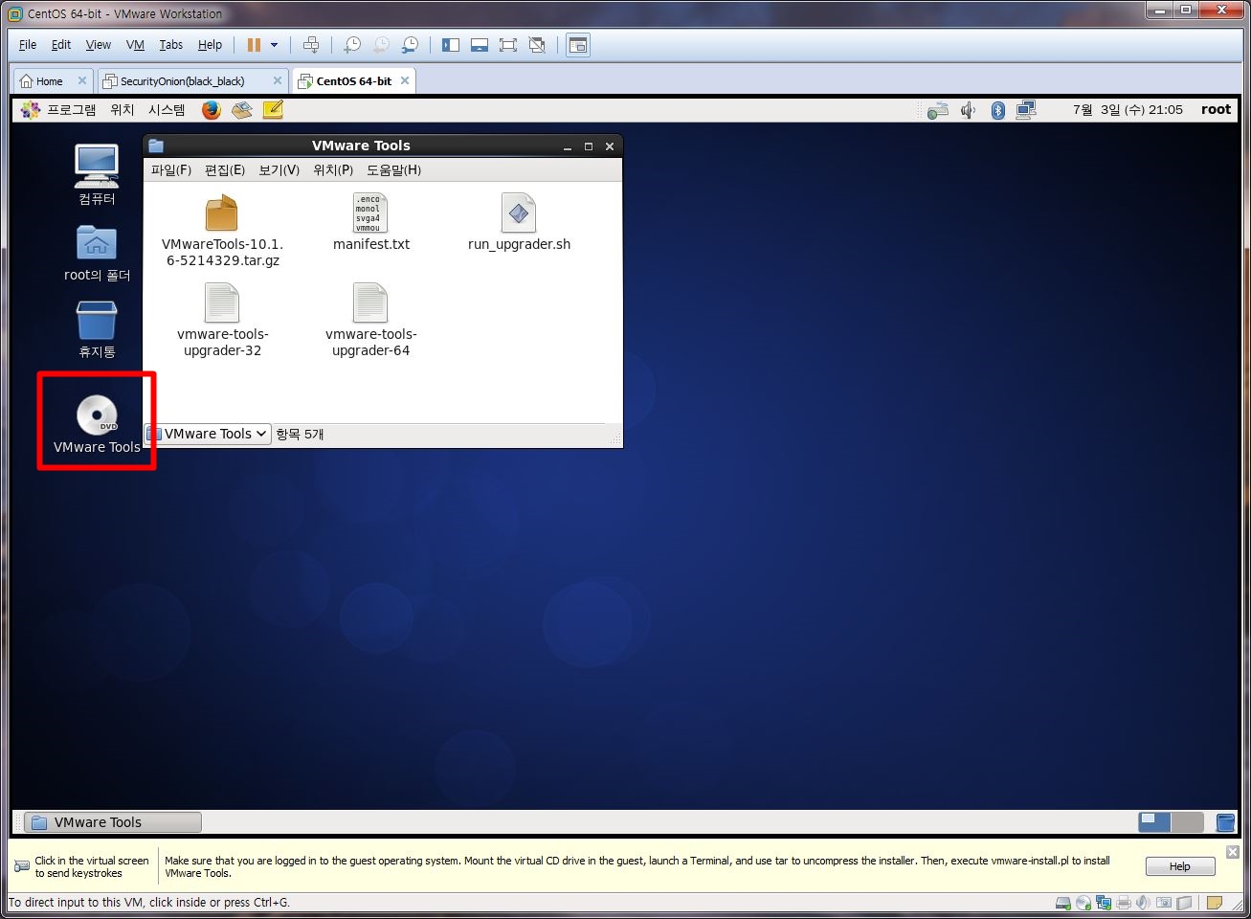Viewport: 1251px width, 919px height.
Task: Click the VMware Tools taskbar button
Action: (x=113, y=822)
